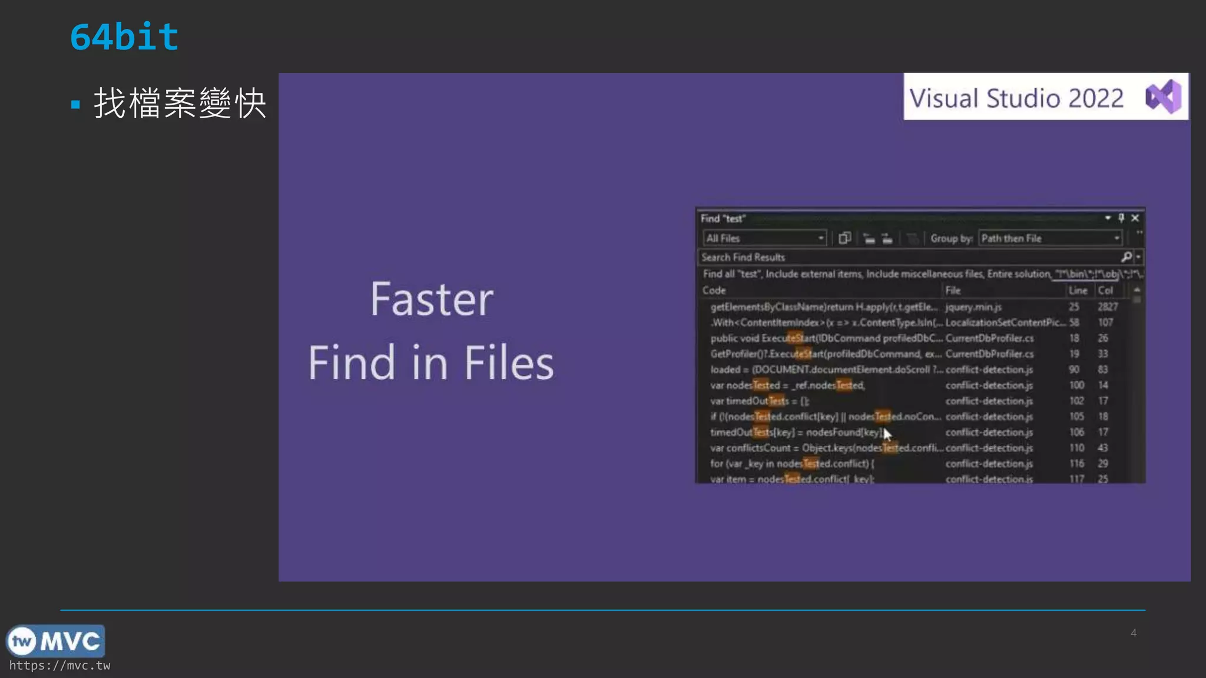
Task: Click the twMVC logo
Action: point(55,641)
